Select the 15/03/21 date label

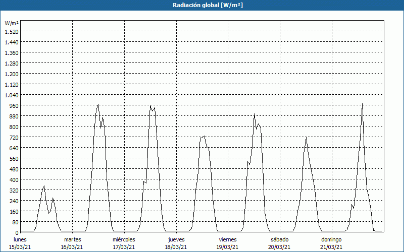20,247
